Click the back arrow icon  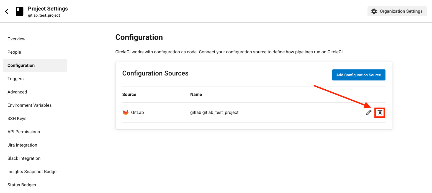(7, 11)
